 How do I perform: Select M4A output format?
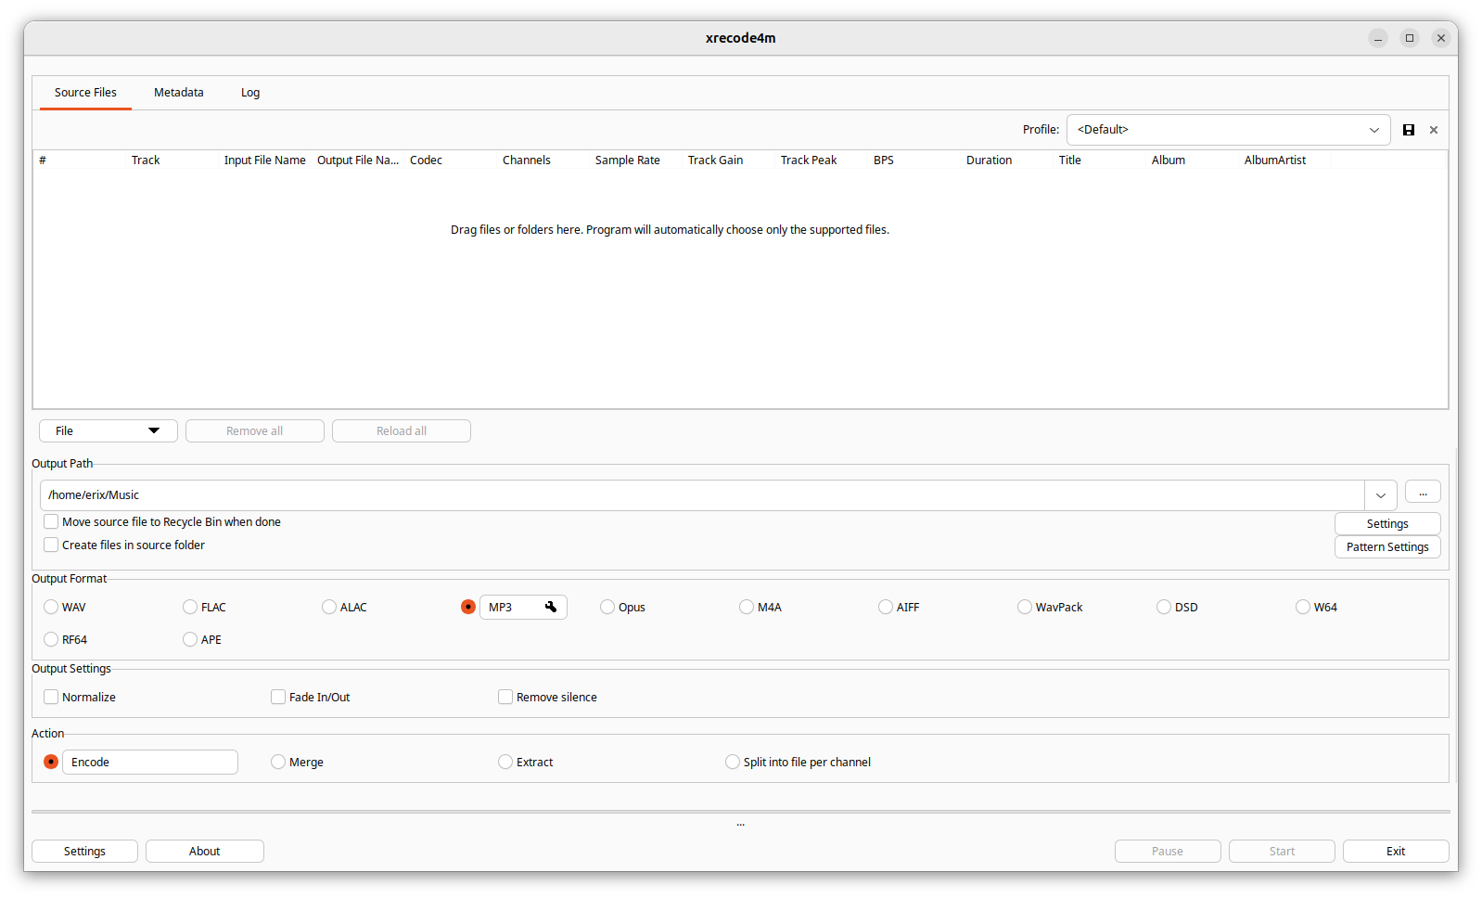(x=747, y=607)
